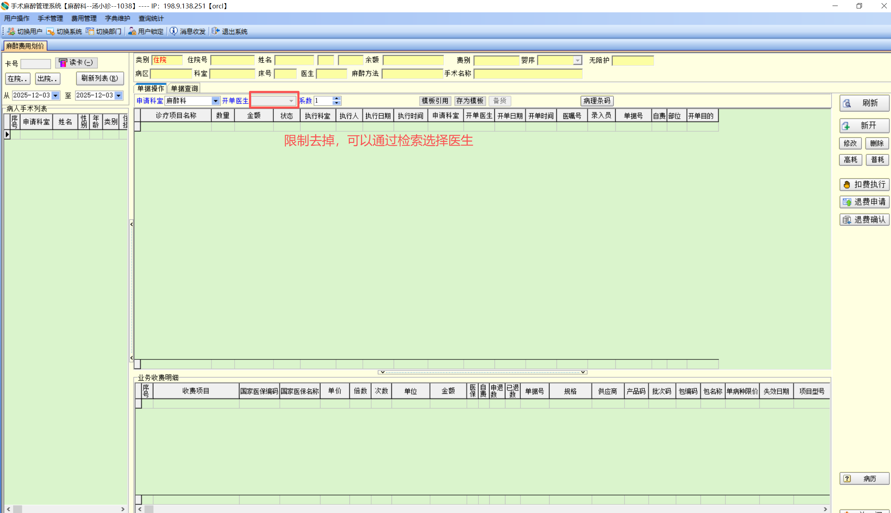
Task: Collapse left panel using splitter arrow
Action: [131, 224]
